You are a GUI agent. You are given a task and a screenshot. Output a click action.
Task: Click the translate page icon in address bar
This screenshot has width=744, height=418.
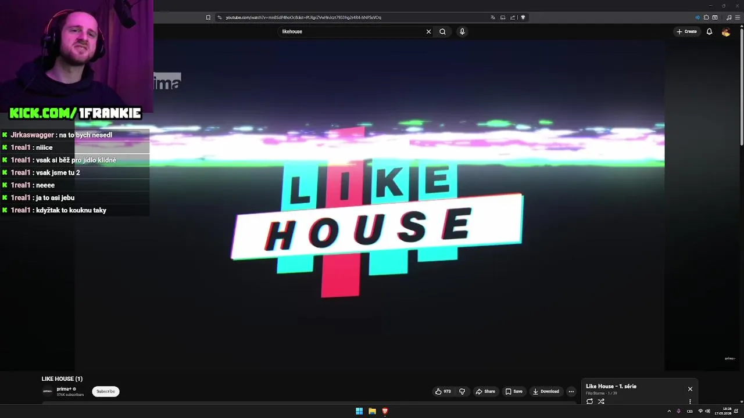[493, 17]
